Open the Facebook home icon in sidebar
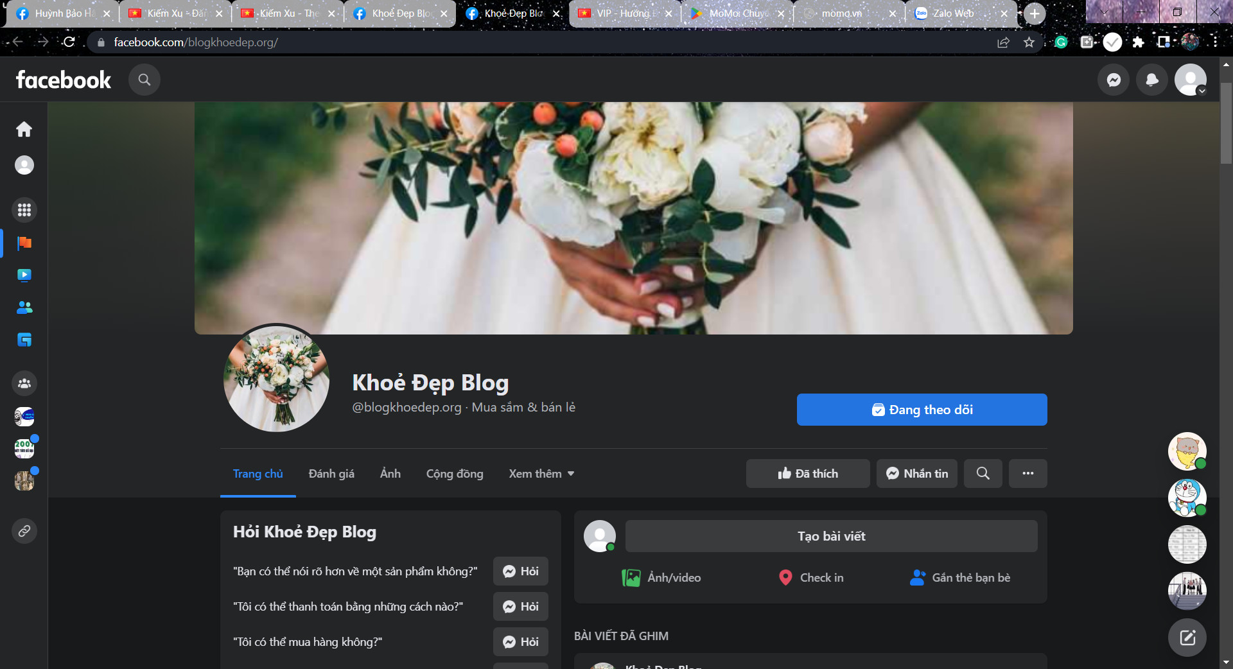 24,129
